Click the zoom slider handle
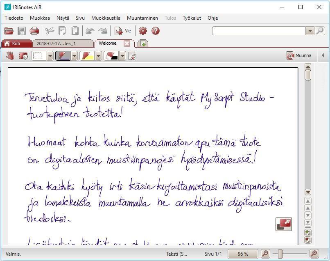This screenshot has width=330, height=261. pos(280,254)
